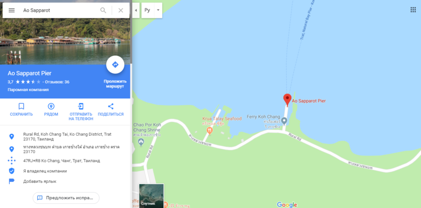The height and width of the screenshot is (208, 421).
Task: Switch to Спутник satellite view thumbnail
Action: 151,195
